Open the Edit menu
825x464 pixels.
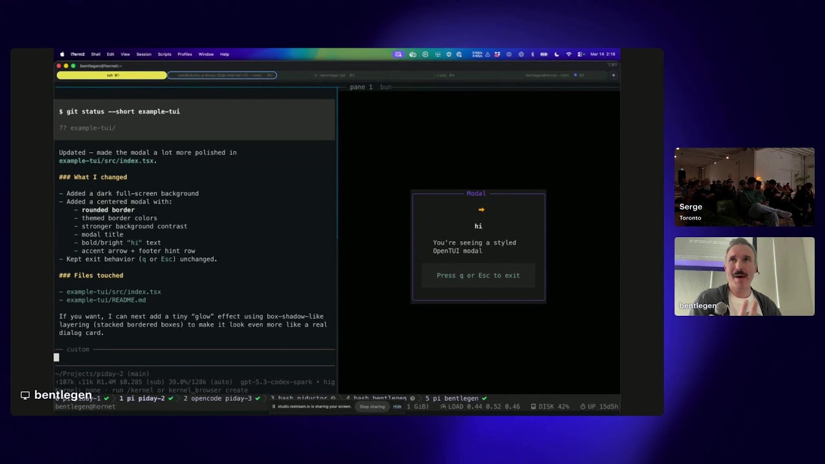(x=110, y=54)
